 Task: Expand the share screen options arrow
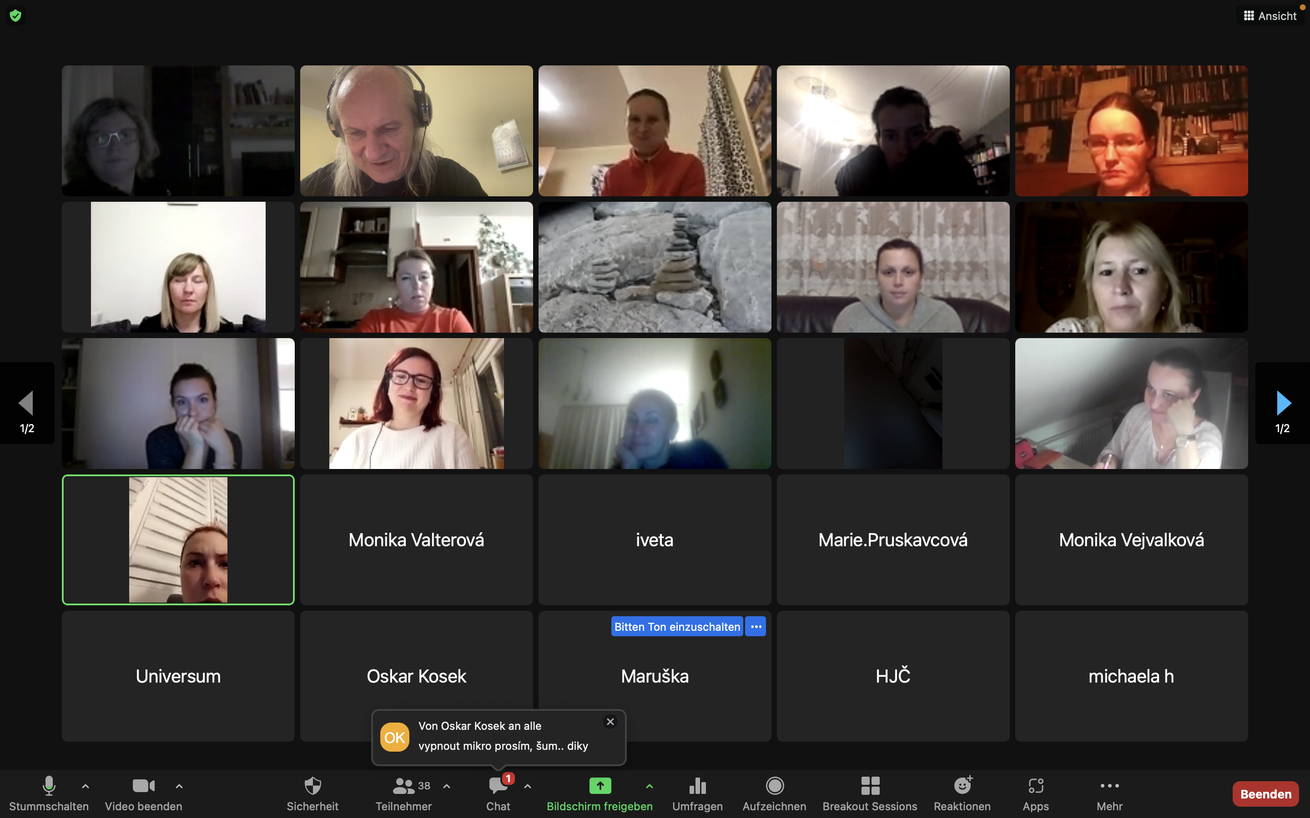pyautogui.click(x=649, y=786)
